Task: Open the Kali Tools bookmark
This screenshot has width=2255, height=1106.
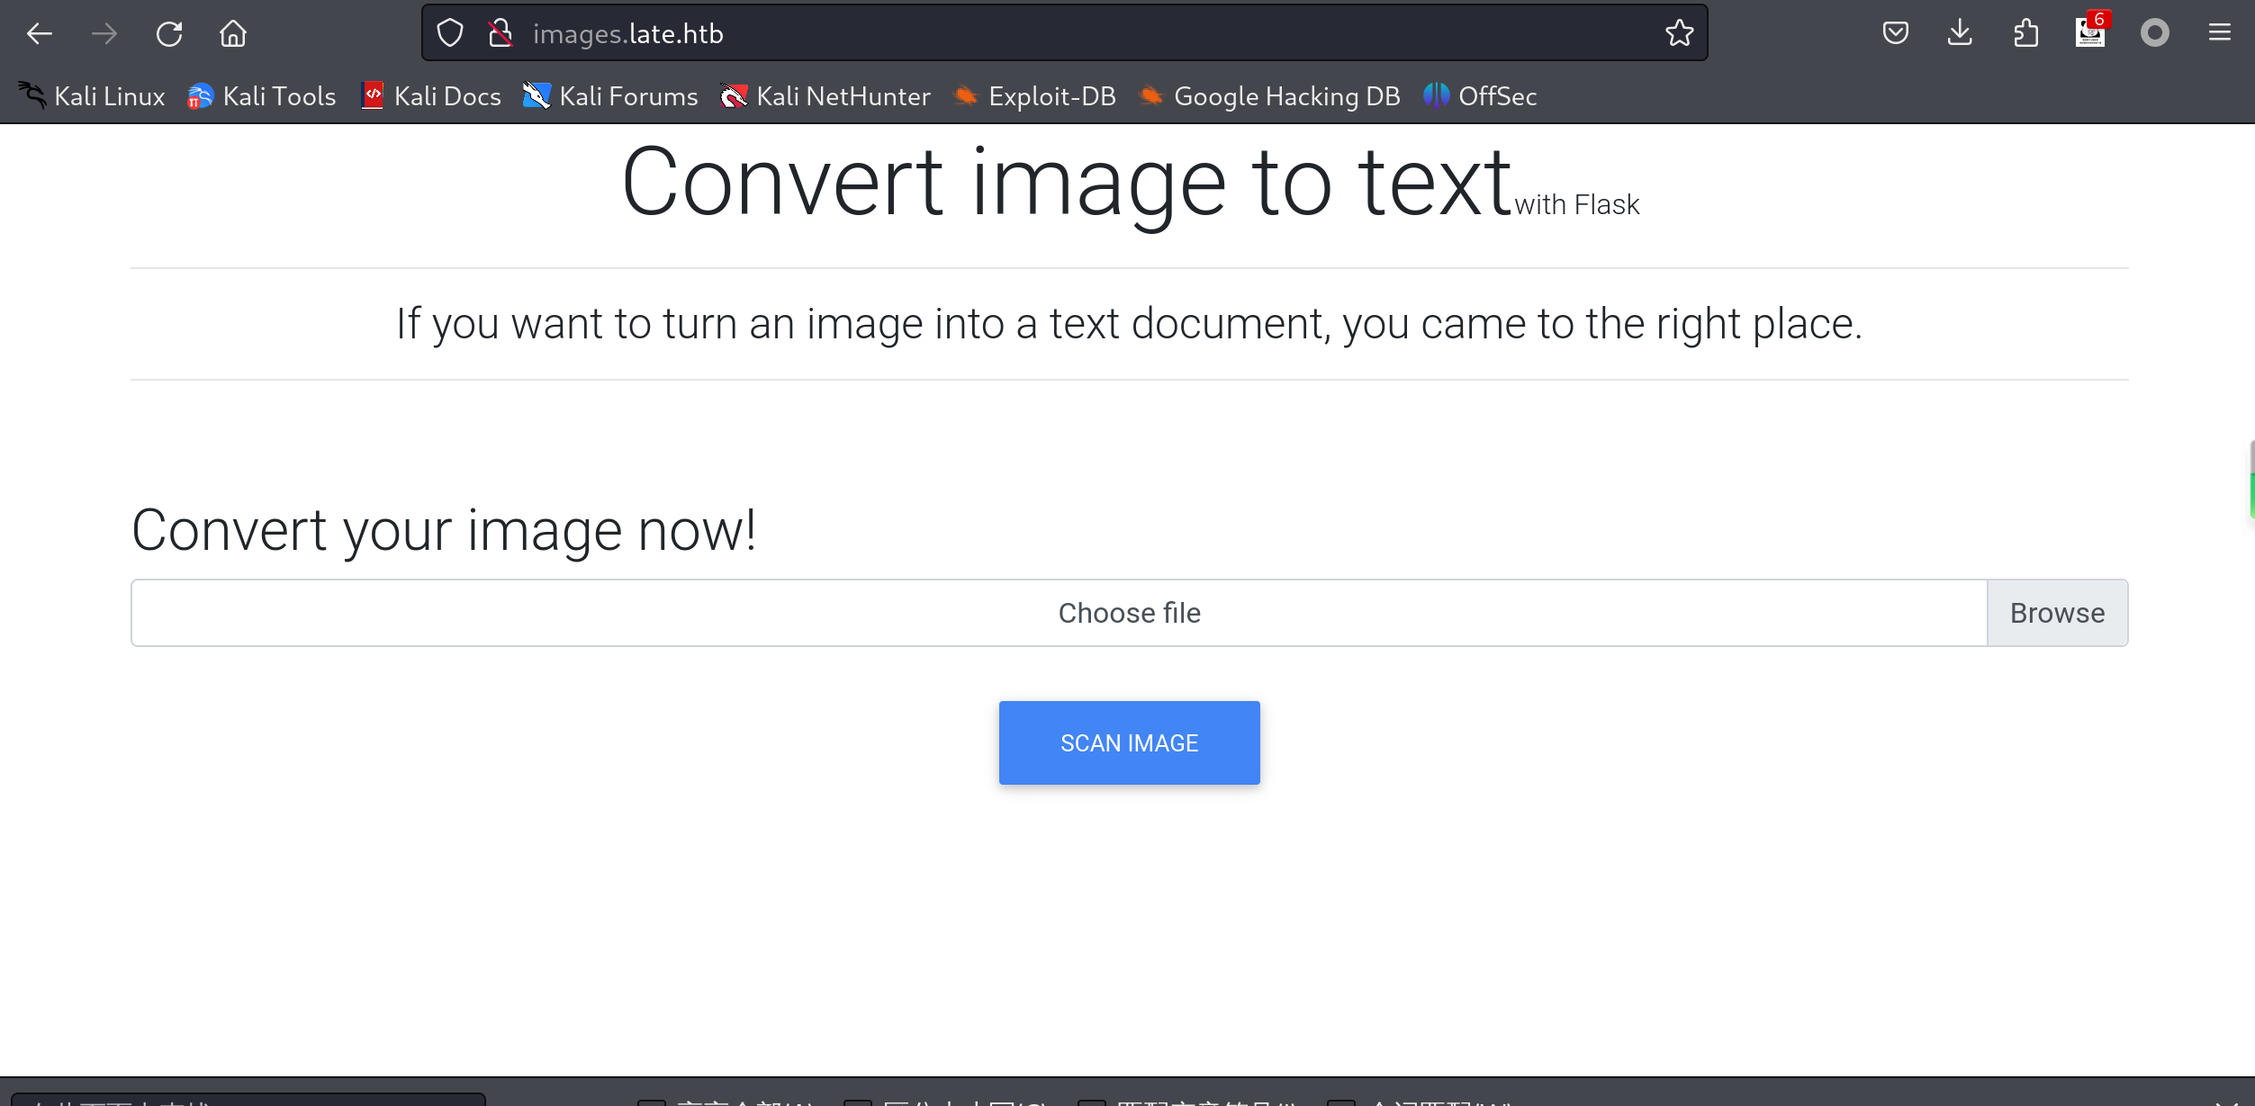Action: pos(262,96)
